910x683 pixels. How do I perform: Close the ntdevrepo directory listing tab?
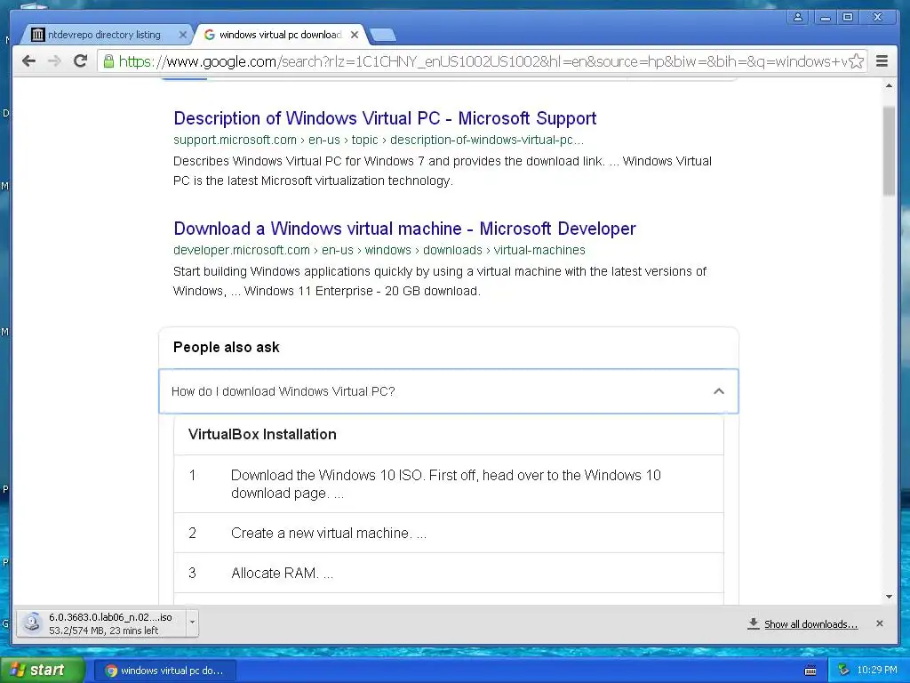(x=182, y=35)
